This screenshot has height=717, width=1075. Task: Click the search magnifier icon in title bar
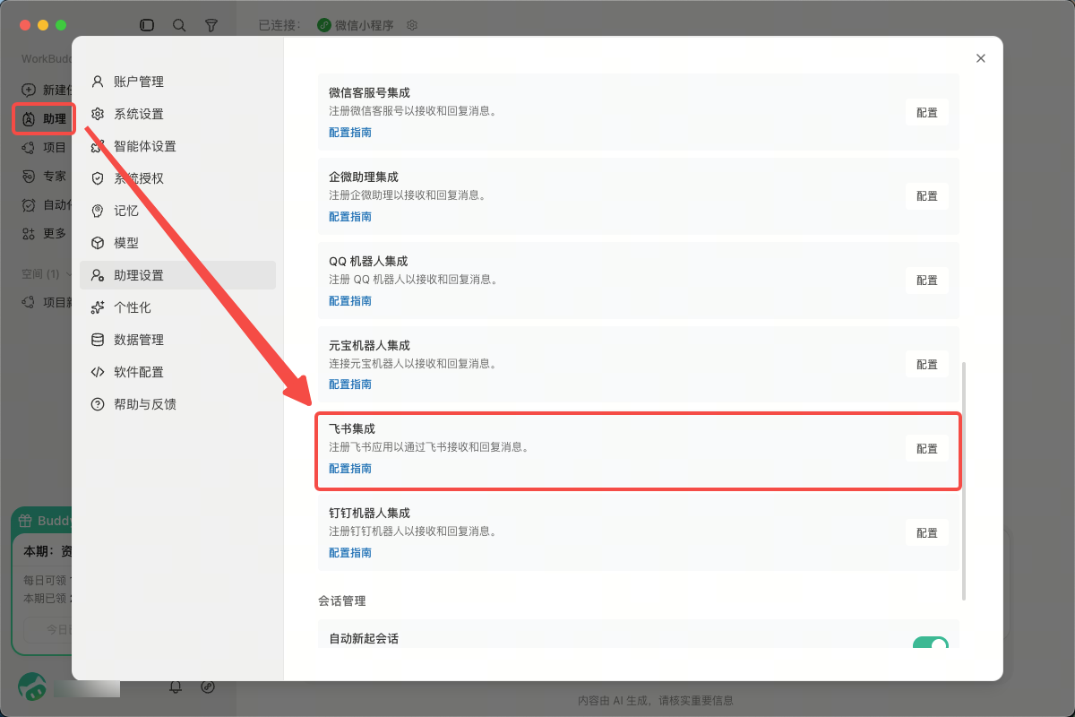pos(179,25)
